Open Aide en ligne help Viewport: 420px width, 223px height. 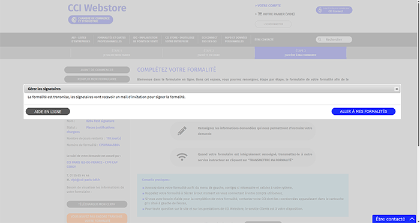click(x=47, y=111)
